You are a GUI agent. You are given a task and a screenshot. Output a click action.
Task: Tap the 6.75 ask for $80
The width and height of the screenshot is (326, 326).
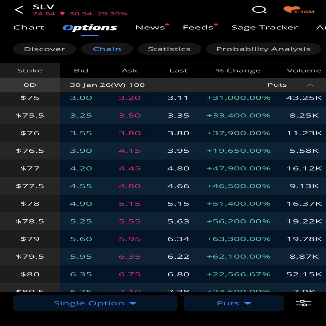[x=129, y=274]
